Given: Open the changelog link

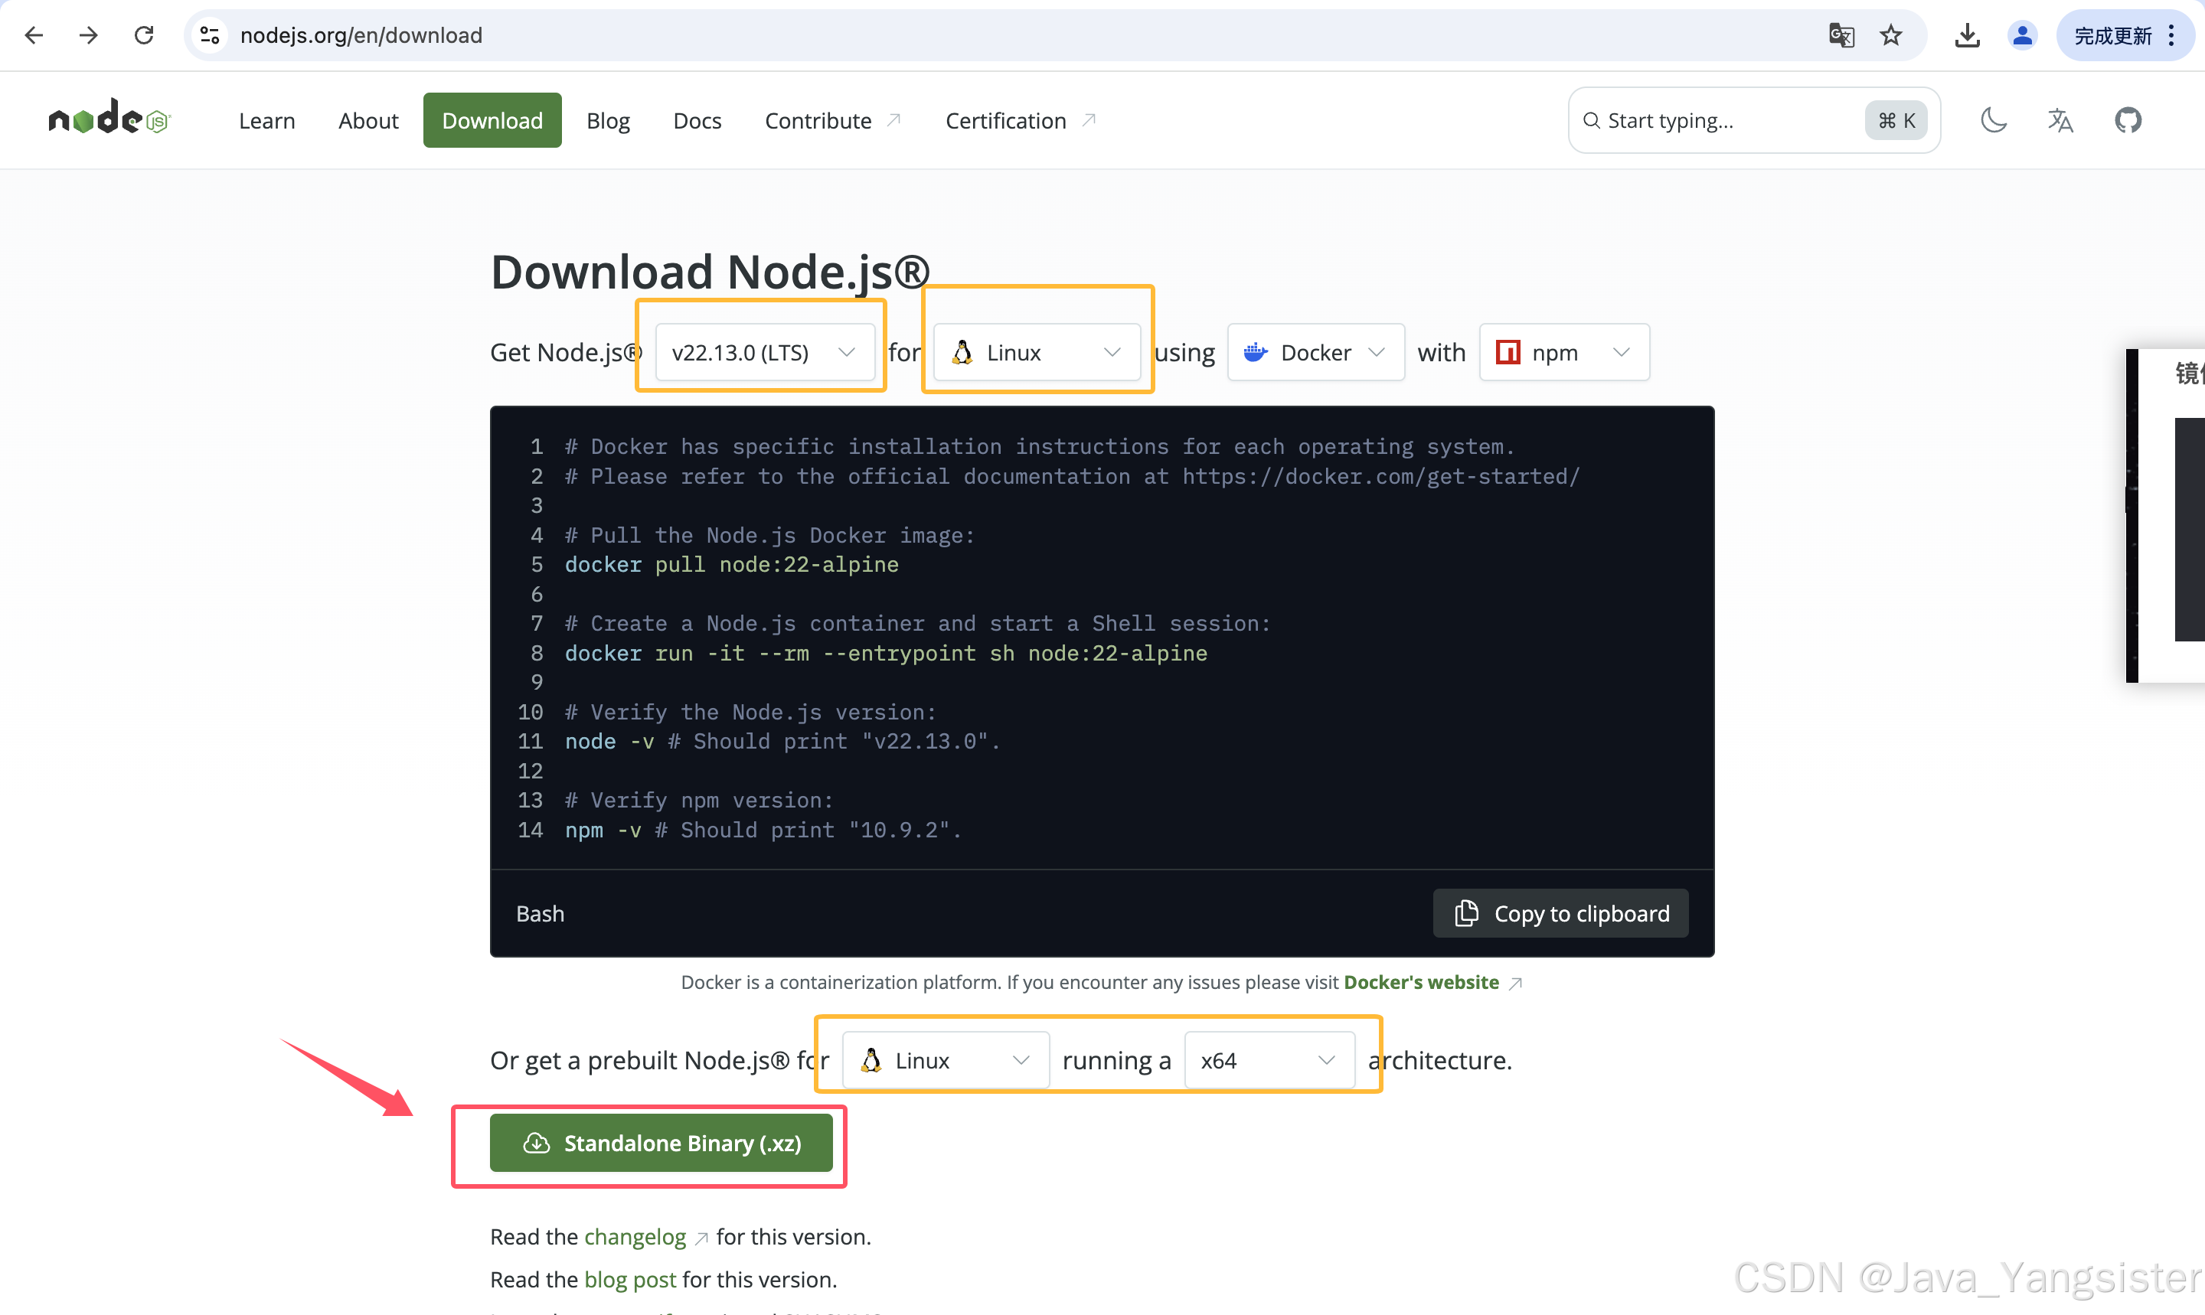Looking at the screenshot, I should [635, 1237].
